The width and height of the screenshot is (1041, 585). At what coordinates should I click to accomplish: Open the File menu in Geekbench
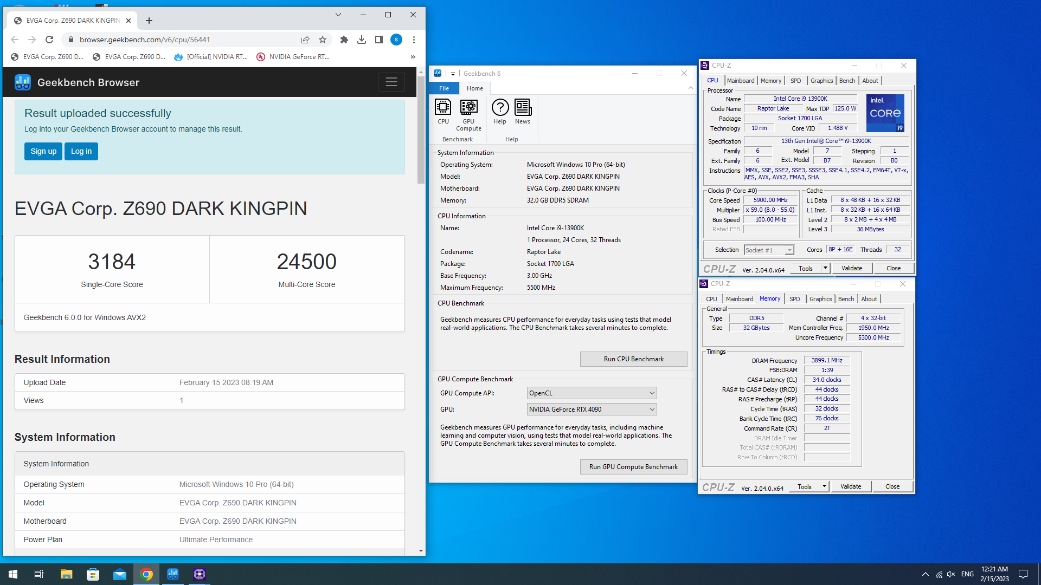(444, 88)
